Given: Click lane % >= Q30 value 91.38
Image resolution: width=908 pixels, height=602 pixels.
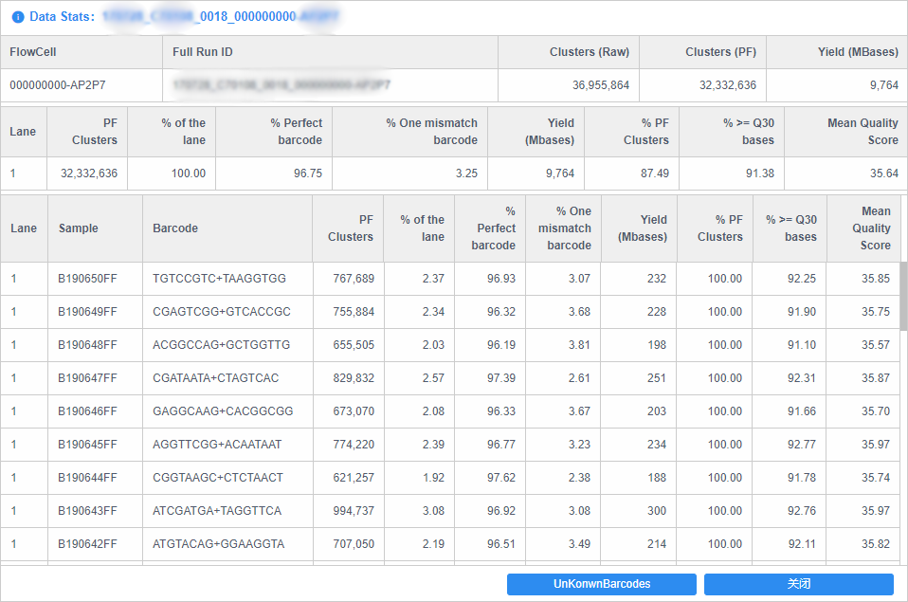Looking at the screenshot, I should (x=760, y=173).
